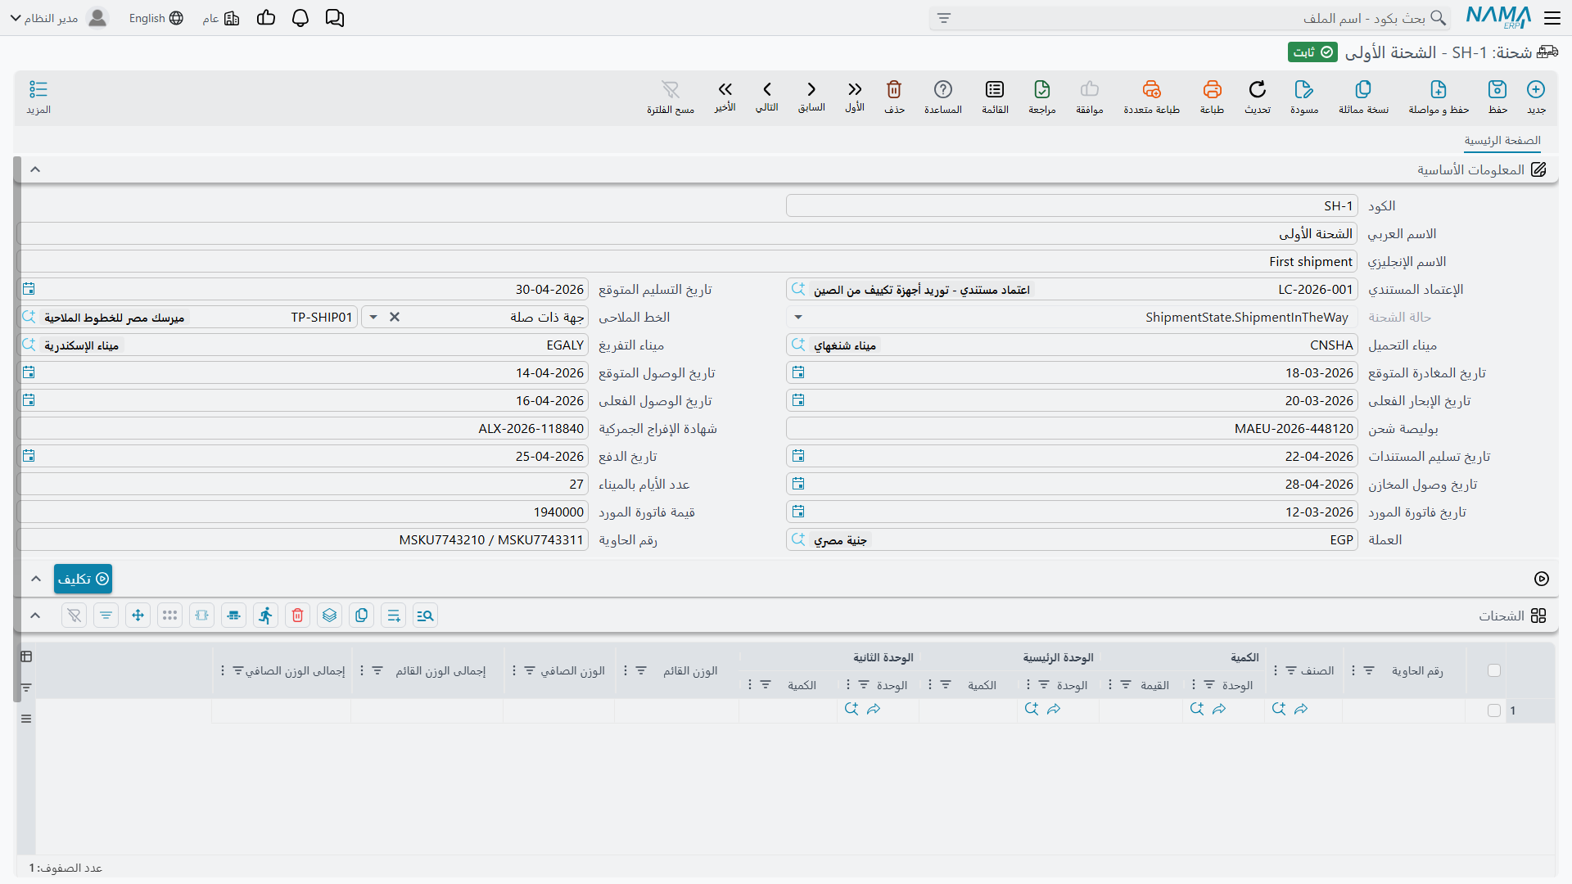Click the Arabic name field (الشحنة الأولى)

pos(688,234)
